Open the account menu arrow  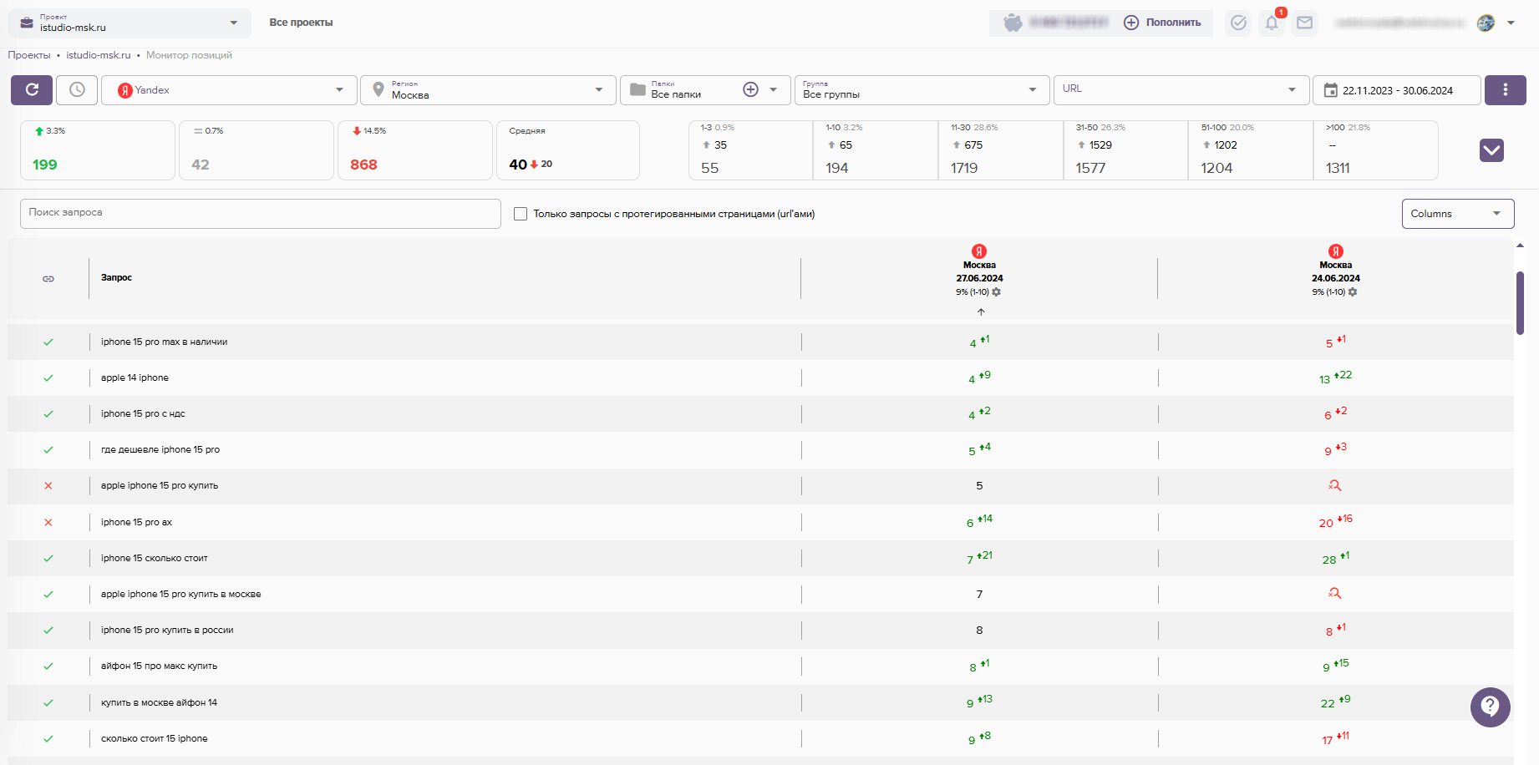pyautogui.click(x=1511, y=23)
